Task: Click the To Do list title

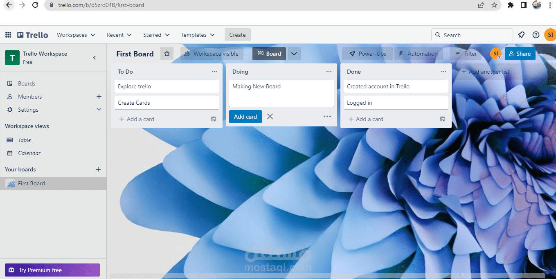Action: (x=125, y=72)
